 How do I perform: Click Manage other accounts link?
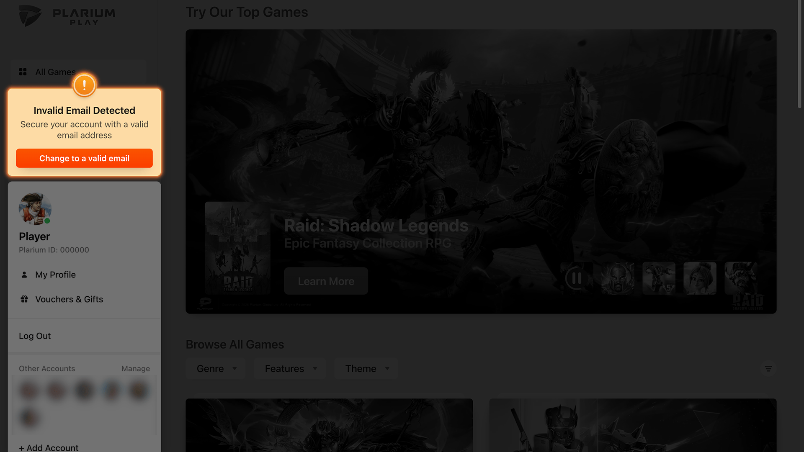[136, 368]
